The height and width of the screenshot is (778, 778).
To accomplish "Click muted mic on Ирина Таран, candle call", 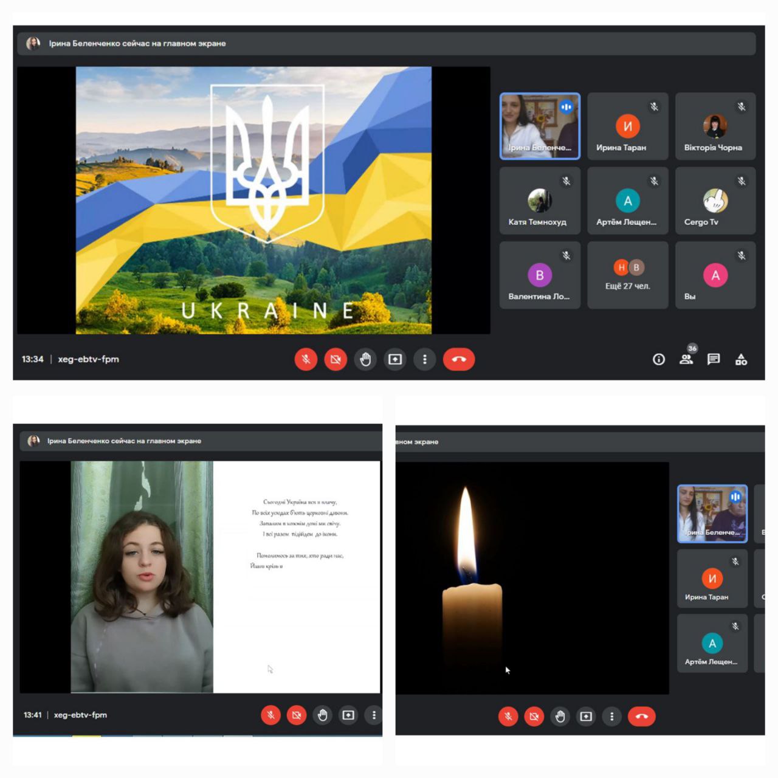I will click(x=735, y=562).
